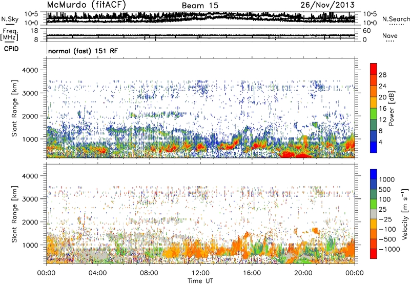Click the '1000' tick on Velocity colorbar
The width and height of the screenshot is (410, 284).
[386, 179]
